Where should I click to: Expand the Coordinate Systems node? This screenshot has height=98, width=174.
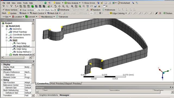(7, 35)
